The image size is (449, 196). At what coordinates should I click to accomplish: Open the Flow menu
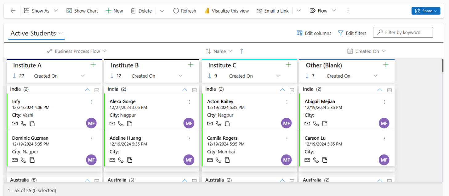(323, 11)
